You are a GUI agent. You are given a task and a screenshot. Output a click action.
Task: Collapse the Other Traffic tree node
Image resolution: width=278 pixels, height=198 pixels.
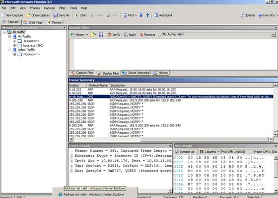click(x=9, y=50)
